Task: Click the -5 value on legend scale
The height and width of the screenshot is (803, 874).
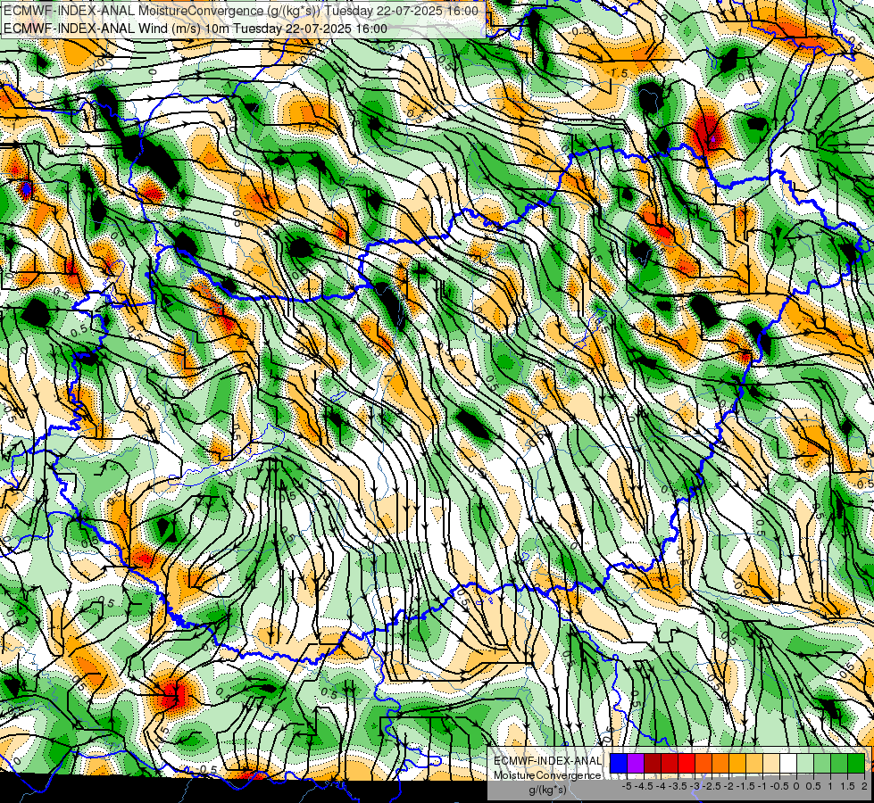Action: [x=627, y=786]
